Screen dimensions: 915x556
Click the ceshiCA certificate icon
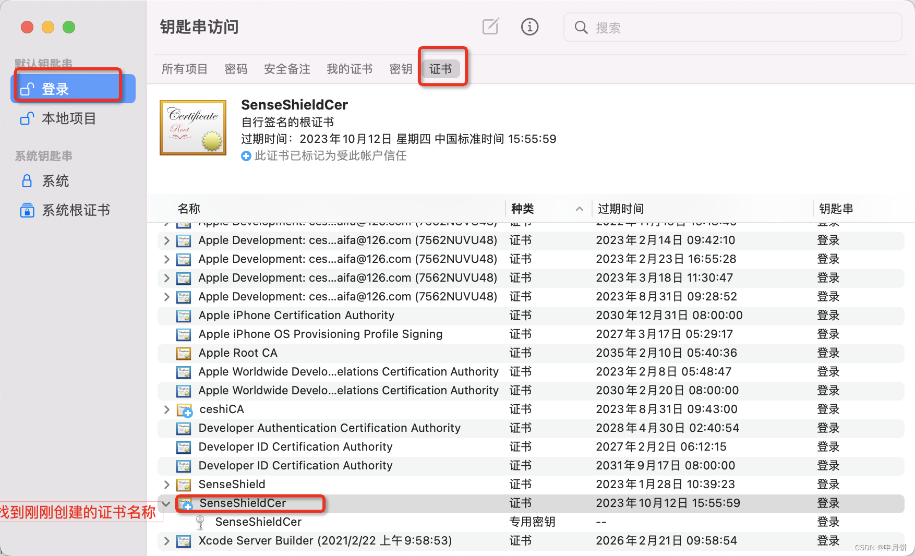point(184,410)
